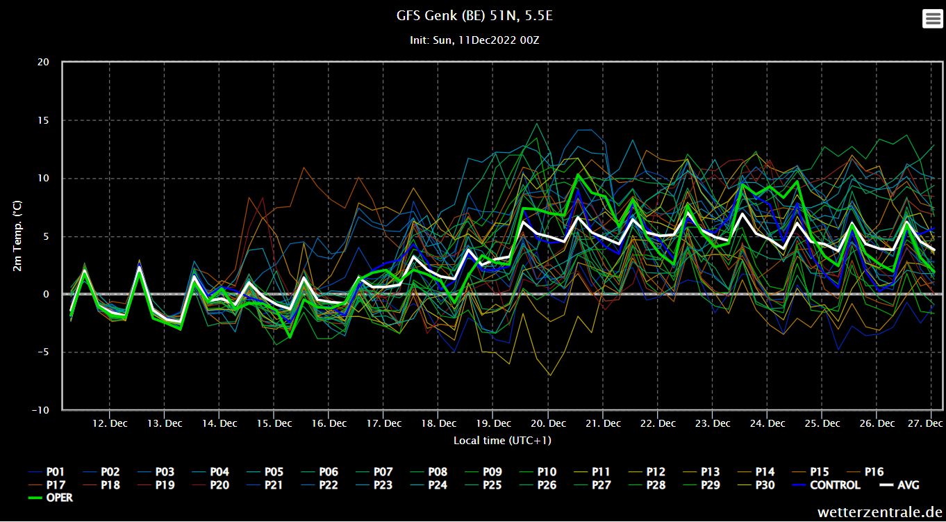
Task: Toggle the P06 series in legend
Action: pyautogui.click(x=320, y=473)
